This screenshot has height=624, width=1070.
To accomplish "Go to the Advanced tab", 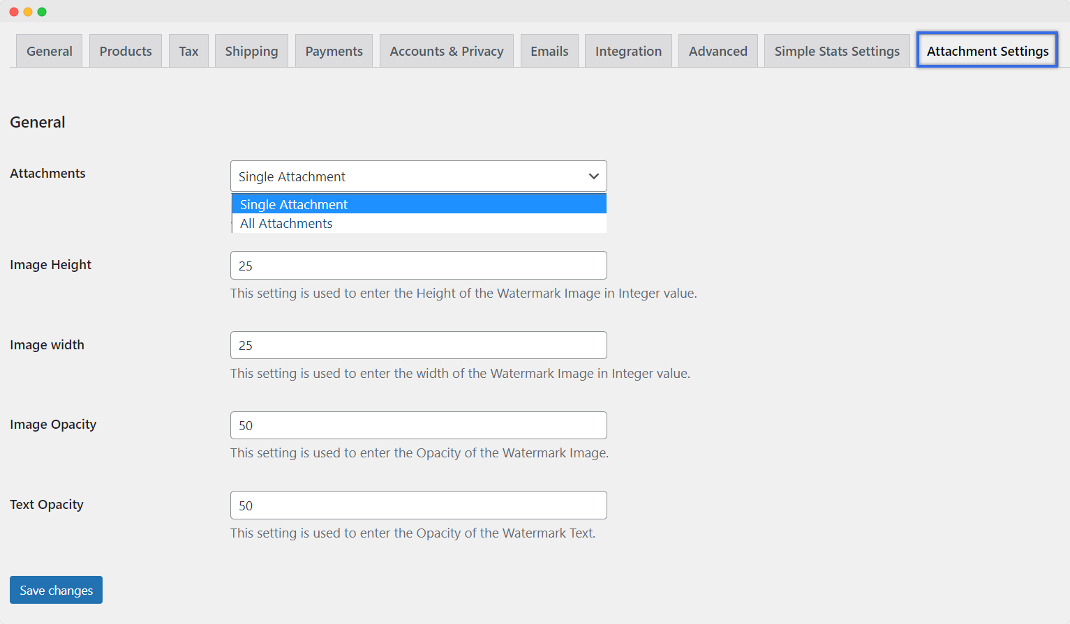I will tap(718, 51).
